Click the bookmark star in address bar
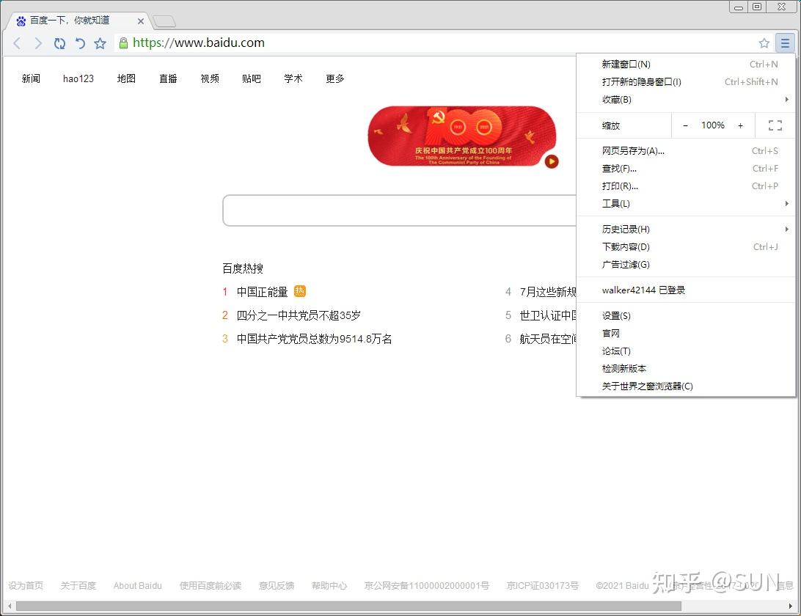Image resolution: width=801 pixels, height=616 pixels. point(764,43)
